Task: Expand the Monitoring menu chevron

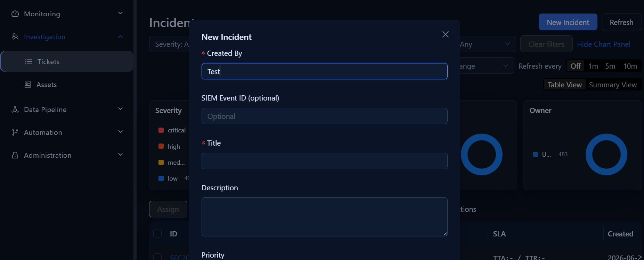Action: pos(121,13)
